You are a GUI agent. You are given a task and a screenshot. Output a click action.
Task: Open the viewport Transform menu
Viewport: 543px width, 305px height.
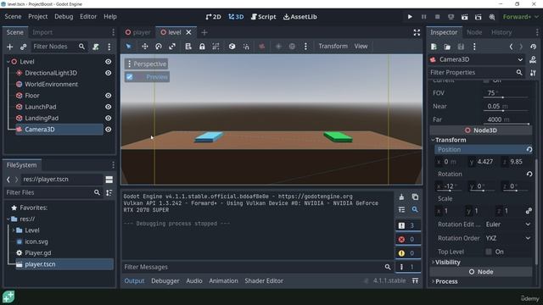tap(333, 47)
